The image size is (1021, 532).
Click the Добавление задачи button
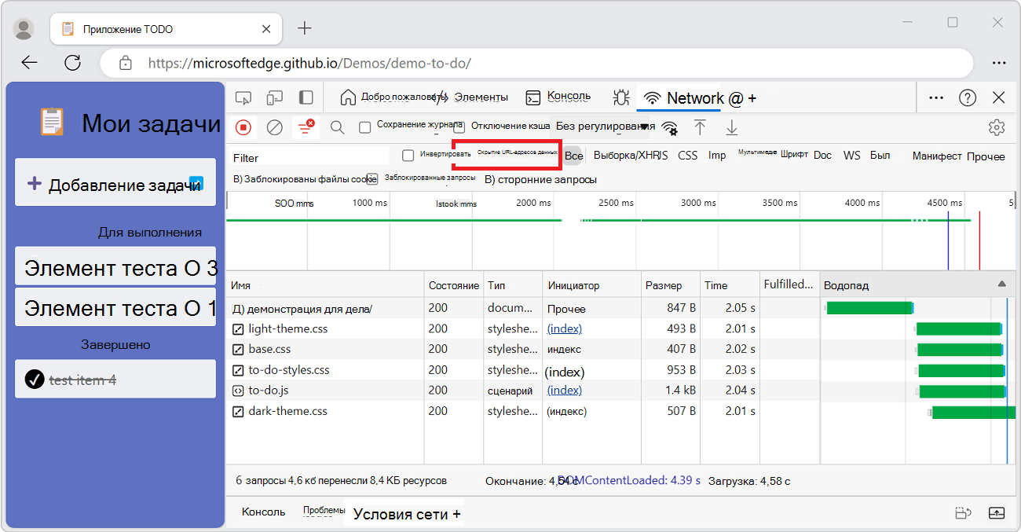(115, 182)
